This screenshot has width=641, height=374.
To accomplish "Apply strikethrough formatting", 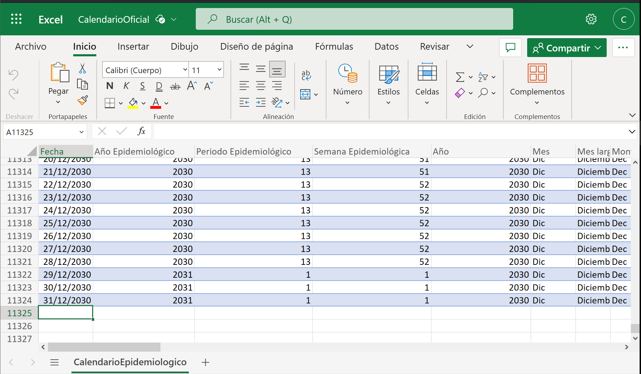I will pyautogui.click(x=175, y=86).
